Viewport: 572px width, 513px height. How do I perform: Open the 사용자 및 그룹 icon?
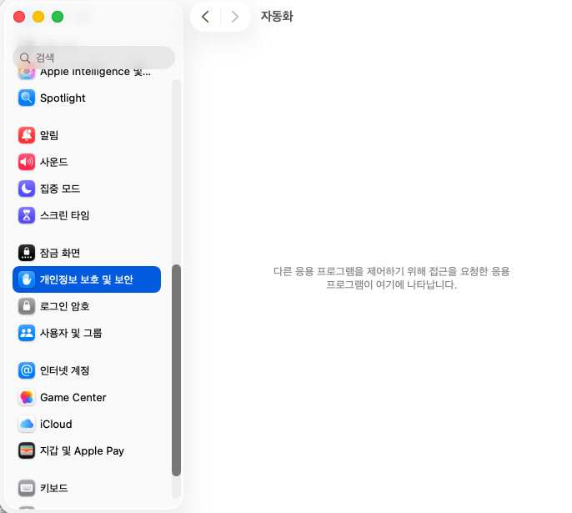tap(27, 333)
